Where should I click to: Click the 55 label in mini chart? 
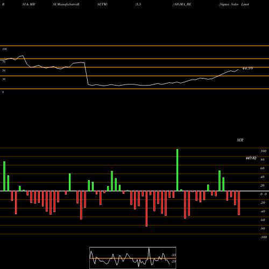[174, 255]
